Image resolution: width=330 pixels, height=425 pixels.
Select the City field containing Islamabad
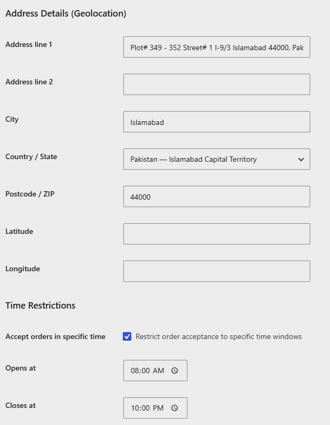[217, 122]
